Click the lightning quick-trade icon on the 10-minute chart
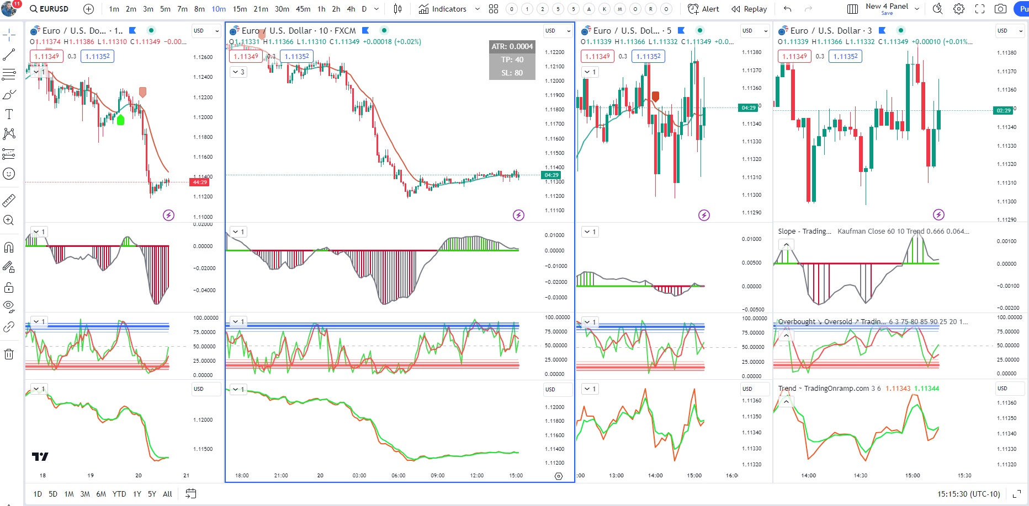Screen dimensions: 1029x506 [x=518, y=216]
